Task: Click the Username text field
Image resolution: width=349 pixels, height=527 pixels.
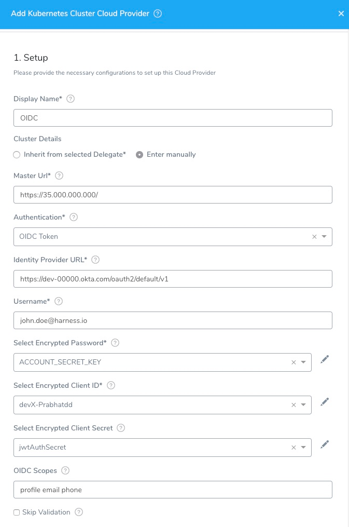Action: pos(173,320)
